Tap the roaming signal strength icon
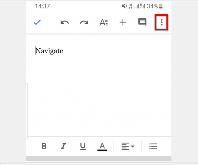198x165 pixels. pos(142,6)
